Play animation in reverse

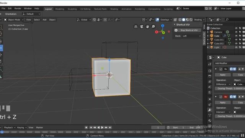point(98,128)
